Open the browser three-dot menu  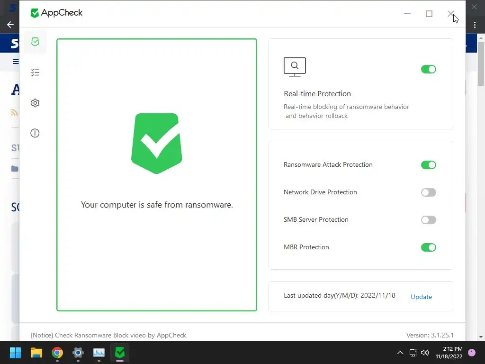[475, 25]
